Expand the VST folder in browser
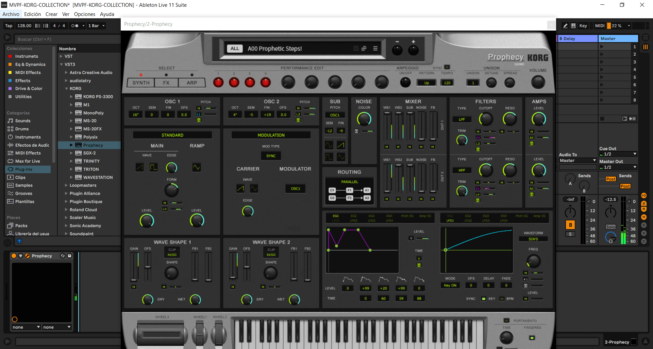 (x=61, y=56)
